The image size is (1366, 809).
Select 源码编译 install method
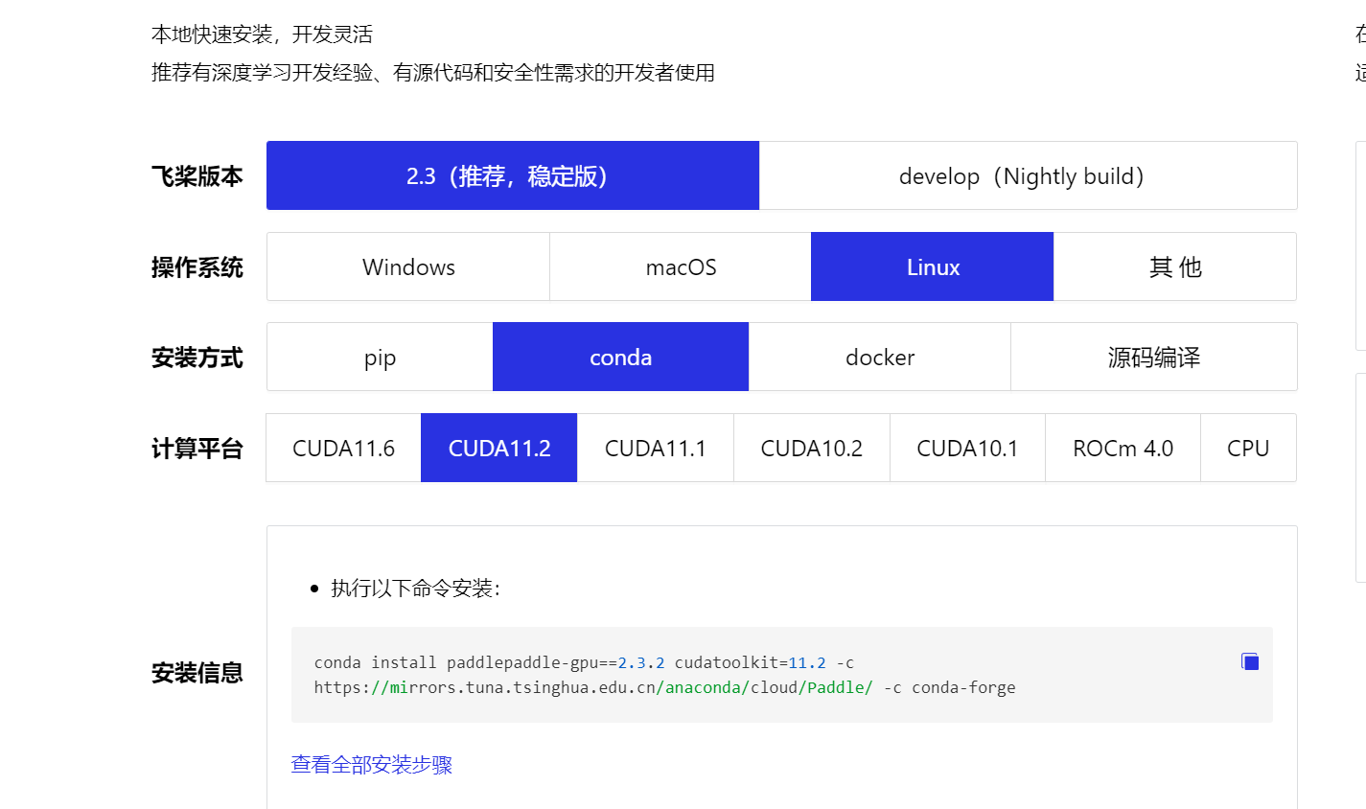[x=1154, y=357]
